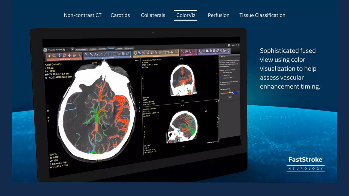Go to Non-contrast CT in top navigation
This screenshot has width=349, height=196.
(x=83, y=15)
